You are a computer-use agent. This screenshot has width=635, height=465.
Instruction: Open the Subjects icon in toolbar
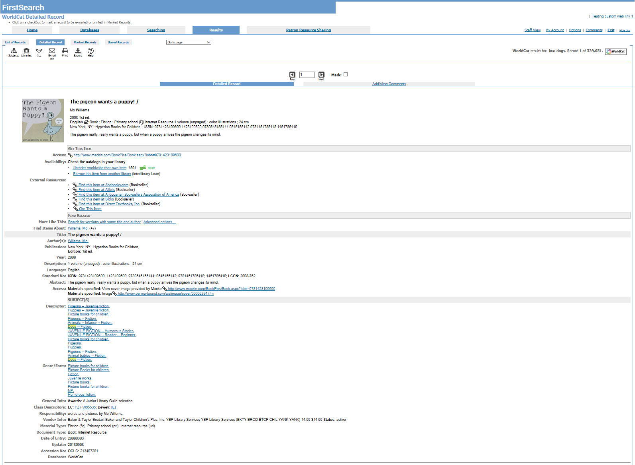pyautogui.click(x=14, y=51)
